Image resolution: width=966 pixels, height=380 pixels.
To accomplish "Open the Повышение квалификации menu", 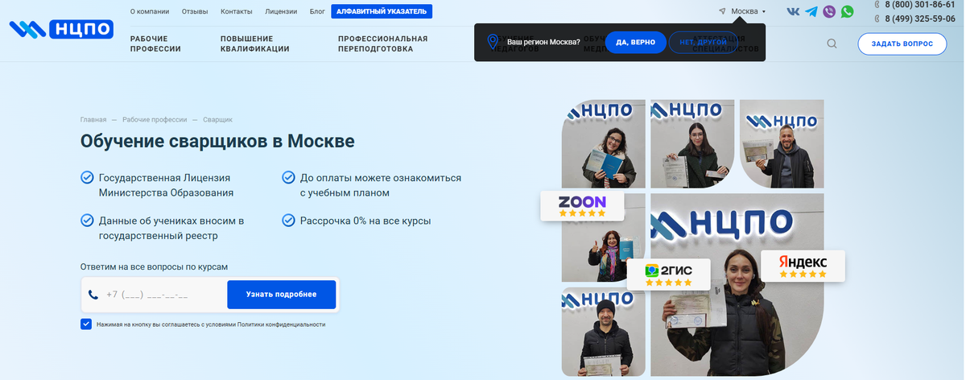I will click(x=254, y=43).
